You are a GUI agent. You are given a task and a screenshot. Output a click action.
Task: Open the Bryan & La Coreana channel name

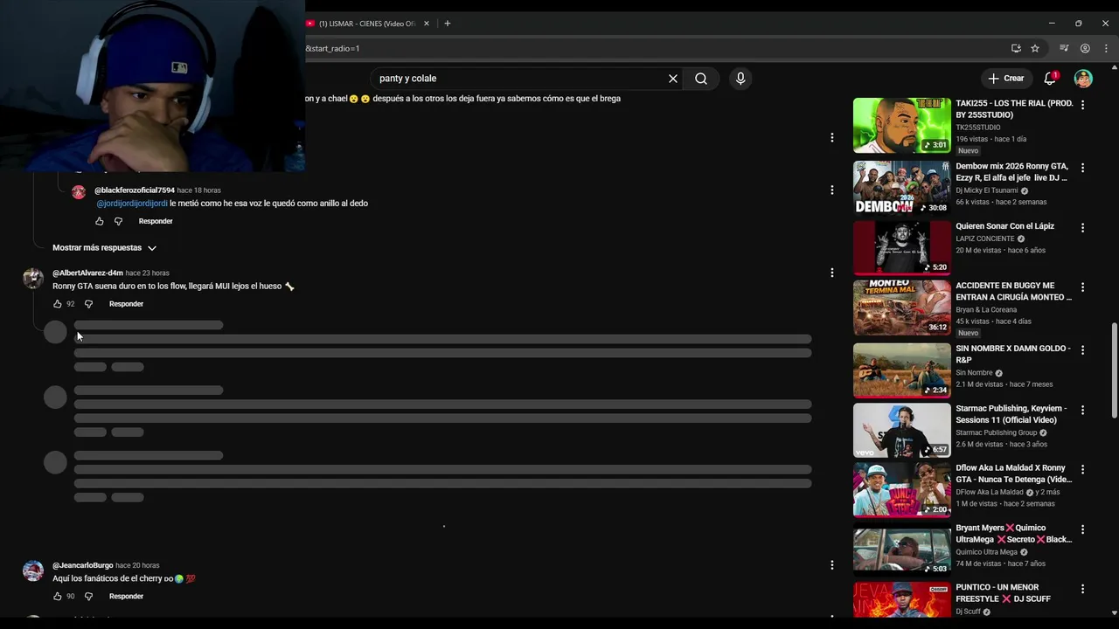[x=986, y=309]
